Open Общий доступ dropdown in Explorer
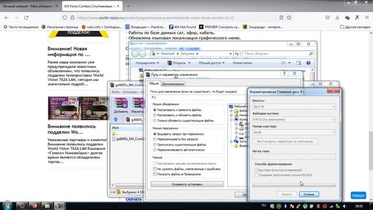The height and width of the screenshot is (210, 373). [212, 63]
